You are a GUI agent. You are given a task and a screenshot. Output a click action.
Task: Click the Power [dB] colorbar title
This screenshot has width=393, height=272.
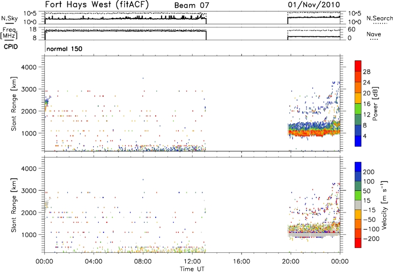coord(375,104)
